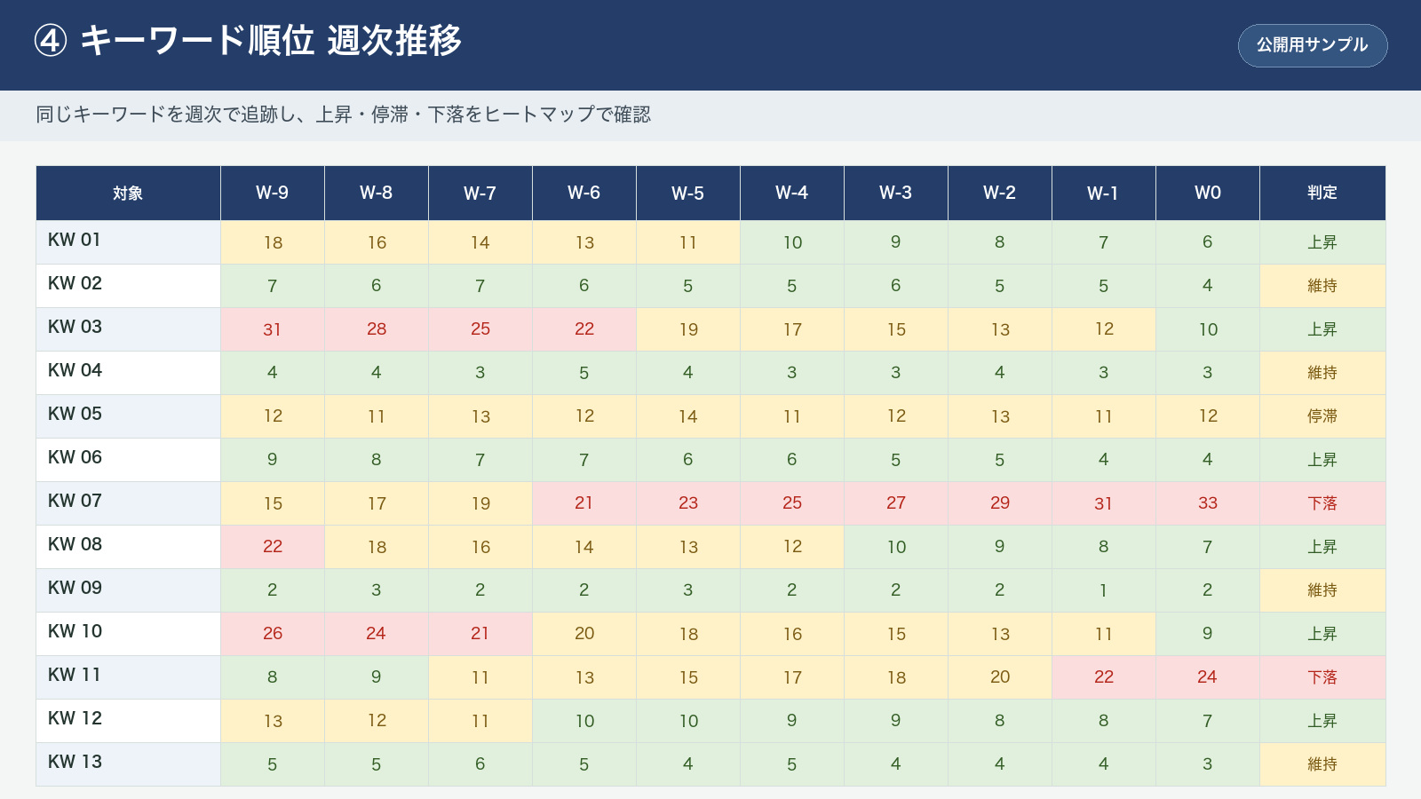Select the W-2 column header
1421x799 pixels.
(x=1000, y=193)
